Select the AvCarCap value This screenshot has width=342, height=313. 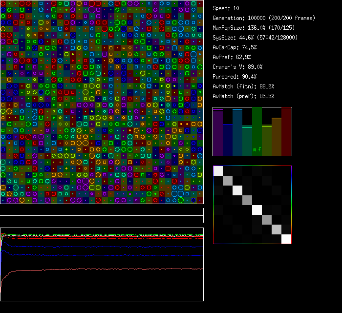click(x=235, y=47)
